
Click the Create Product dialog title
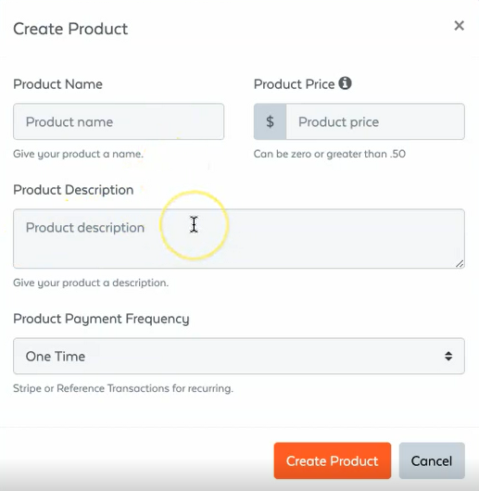[x=70, y=29]
